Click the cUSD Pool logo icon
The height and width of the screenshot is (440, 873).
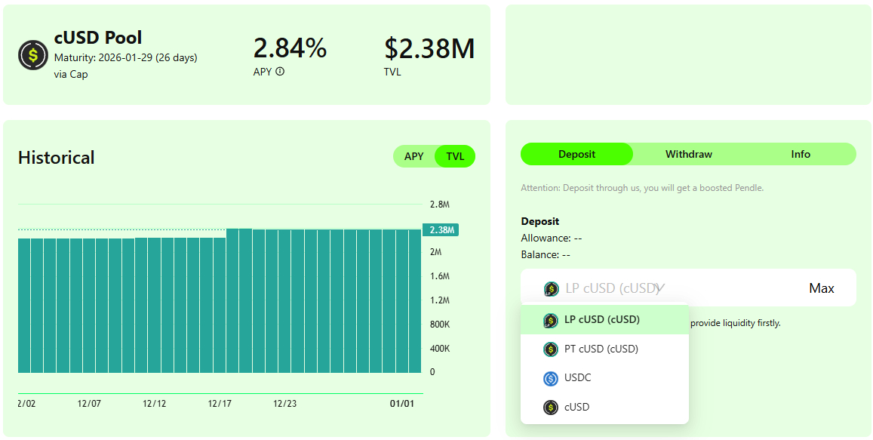tap(33, 54)
